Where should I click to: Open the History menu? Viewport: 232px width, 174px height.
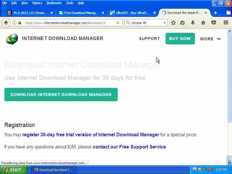[x=37, y=3]
